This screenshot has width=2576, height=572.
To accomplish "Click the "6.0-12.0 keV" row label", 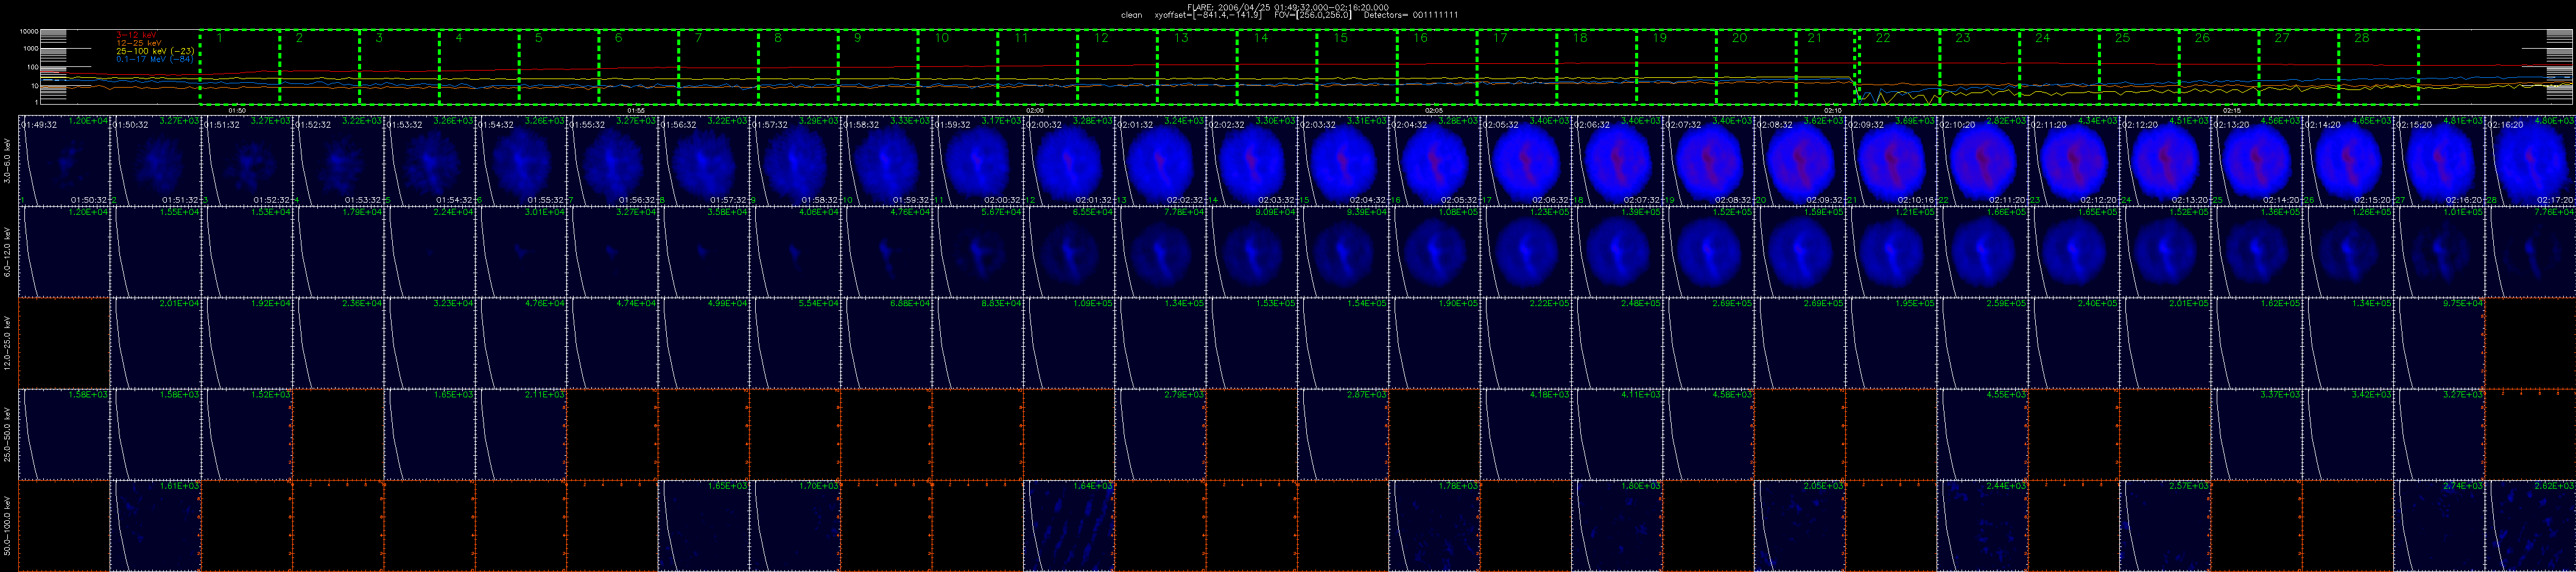I will [8, 252].
